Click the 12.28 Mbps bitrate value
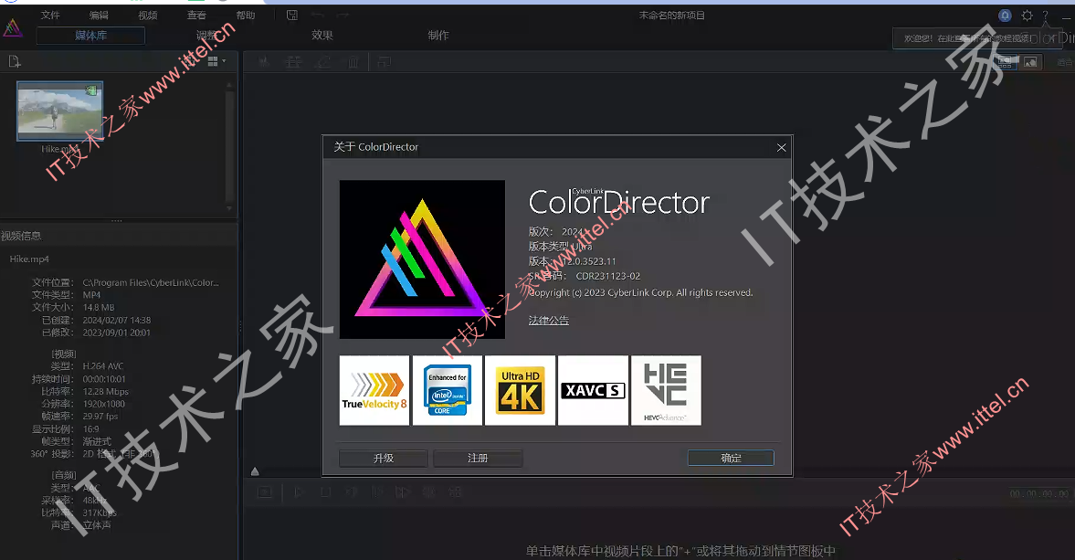 click(x=106, y=391)
